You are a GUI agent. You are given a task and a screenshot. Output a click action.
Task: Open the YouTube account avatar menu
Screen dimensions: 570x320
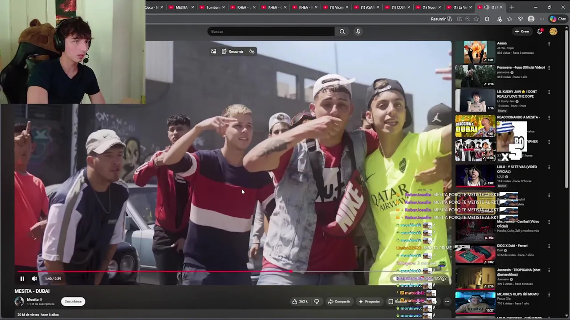(554, 31)
